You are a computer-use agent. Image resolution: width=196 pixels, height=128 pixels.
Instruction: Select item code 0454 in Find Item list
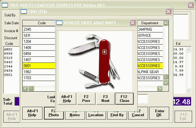[x=39, y=54]
